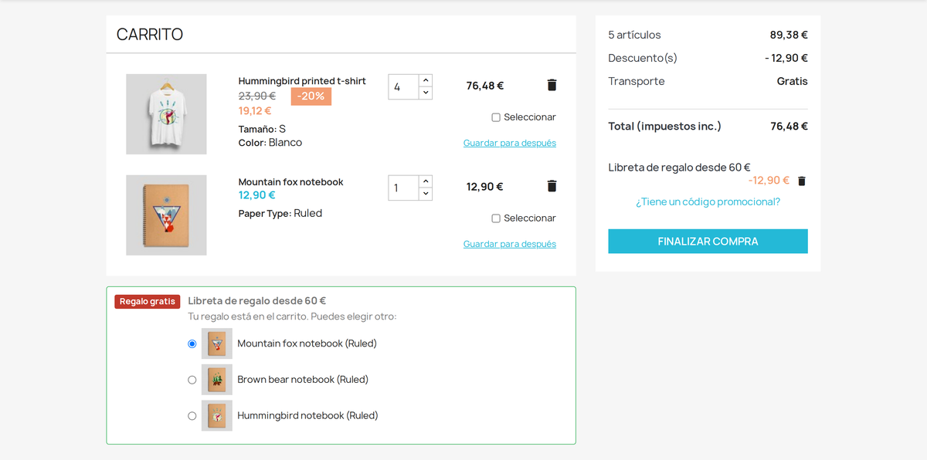927x460 pixels.
Task: Click the Mountain fox notebook cart image
Action: tap(166, 215)
